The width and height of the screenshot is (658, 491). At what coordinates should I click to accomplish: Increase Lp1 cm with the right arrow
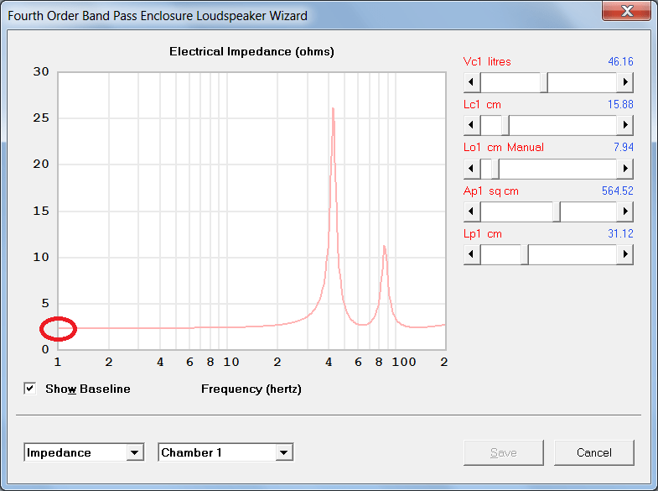[x=624, y=254]
